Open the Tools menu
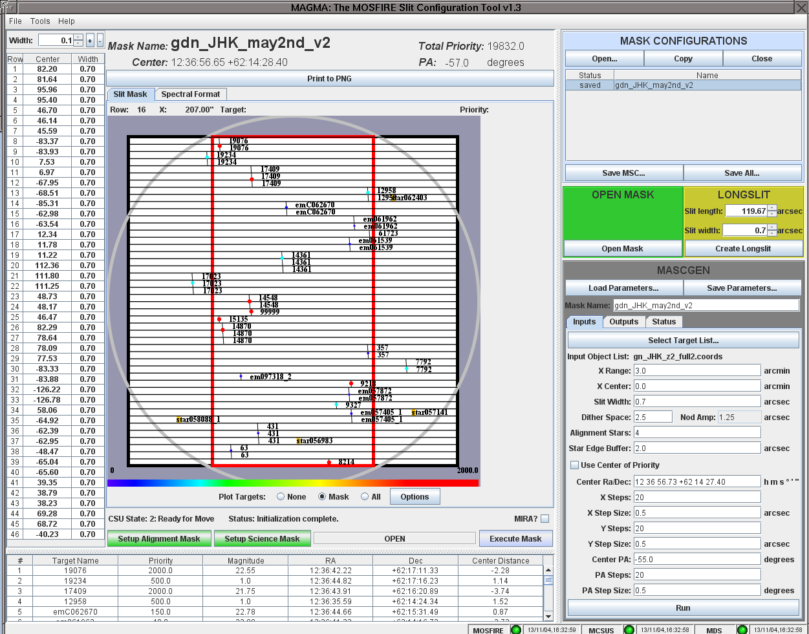Screen dimensions: 809x634 [40, 21]
